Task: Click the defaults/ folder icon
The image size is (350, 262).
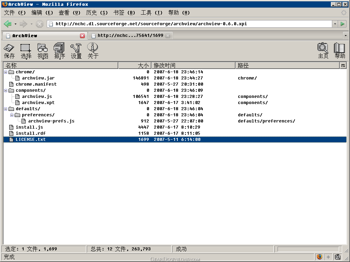Action: (x=11, y=109)
